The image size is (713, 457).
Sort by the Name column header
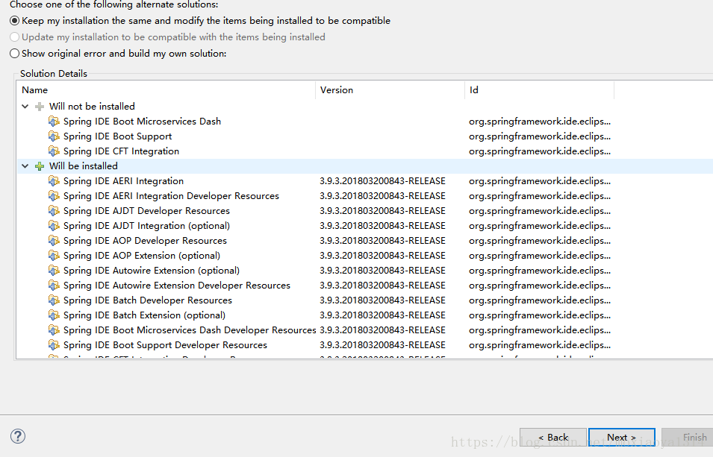tap(166, 90)
